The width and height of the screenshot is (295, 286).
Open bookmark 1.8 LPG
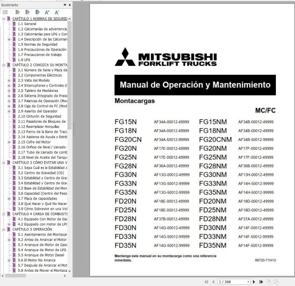click(x=24, y=60)
